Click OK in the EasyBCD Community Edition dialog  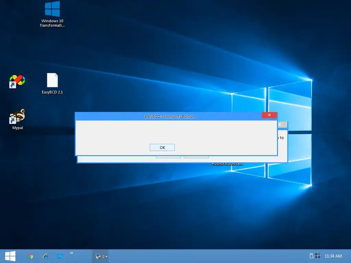162,148
